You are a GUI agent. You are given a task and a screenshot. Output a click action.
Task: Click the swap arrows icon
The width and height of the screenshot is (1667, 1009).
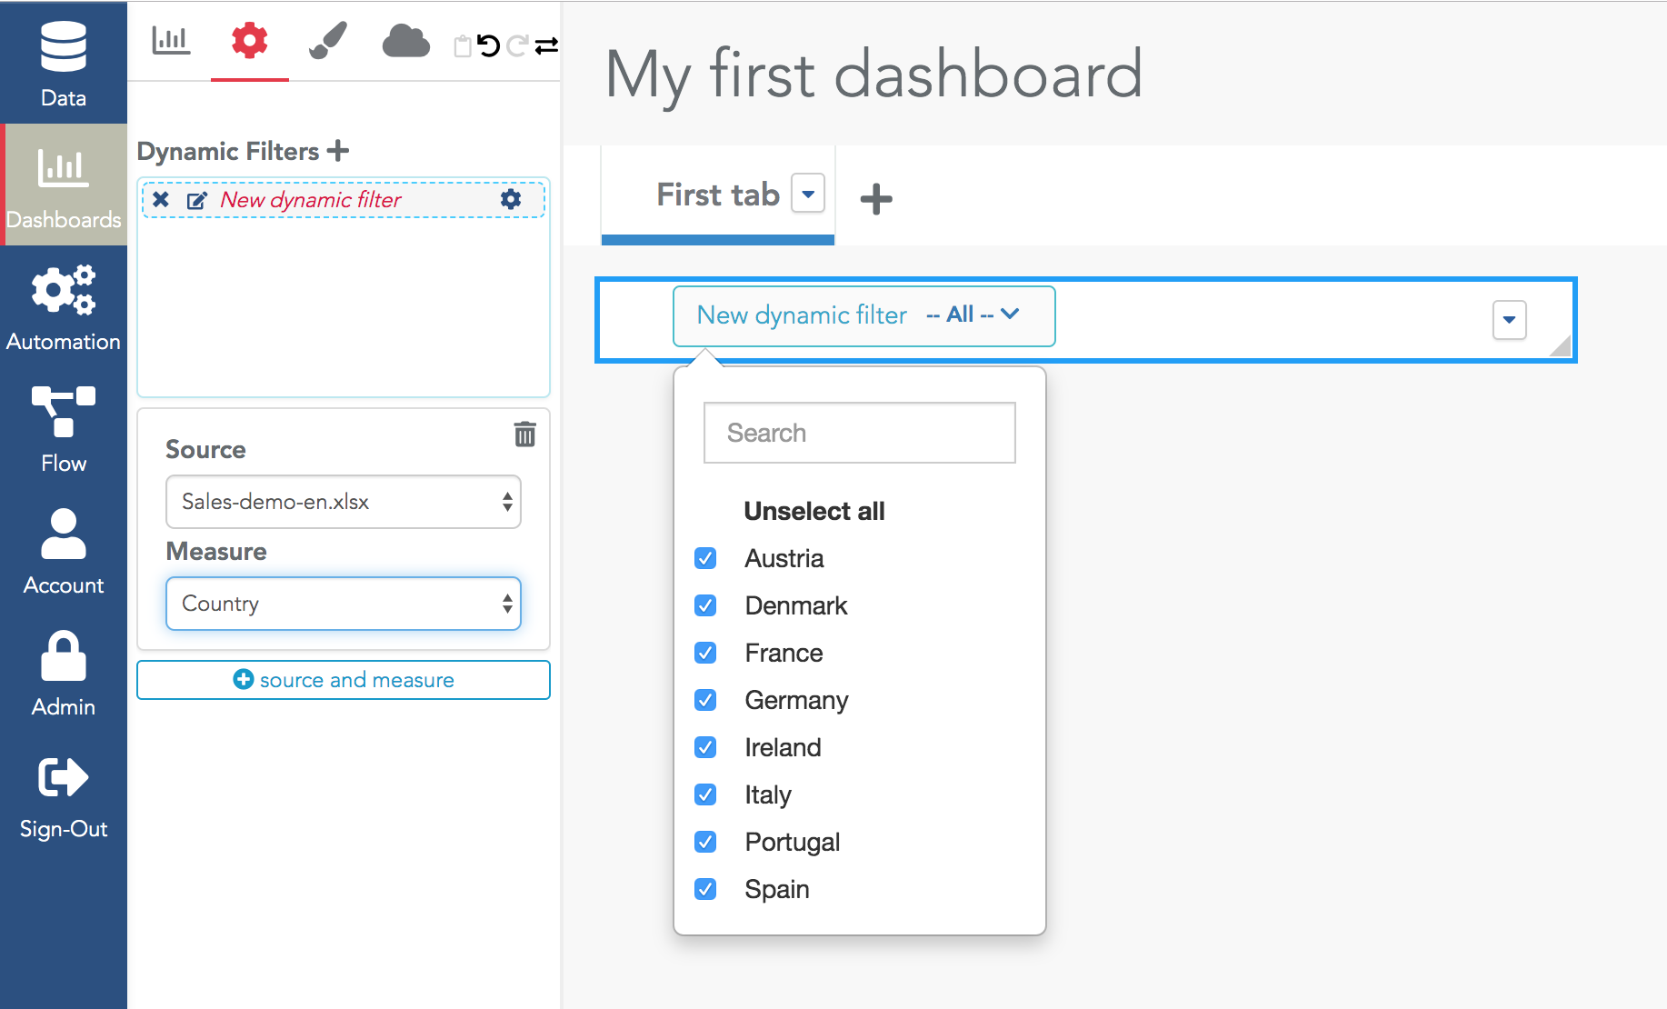[546, 45]
